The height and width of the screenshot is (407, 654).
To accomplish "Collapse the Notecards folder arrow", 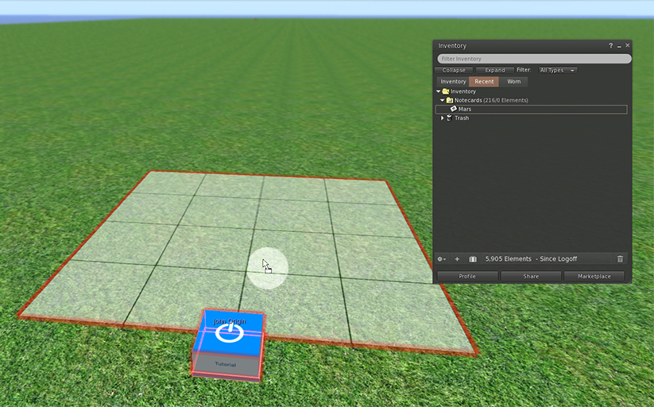I will coord(443,100).
